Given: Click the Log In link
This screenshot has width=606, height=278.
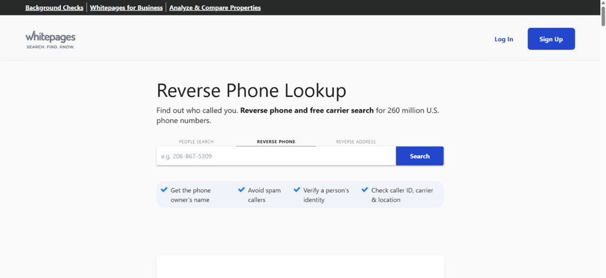Looking at the screenshot, I should (x=504, y=39).
